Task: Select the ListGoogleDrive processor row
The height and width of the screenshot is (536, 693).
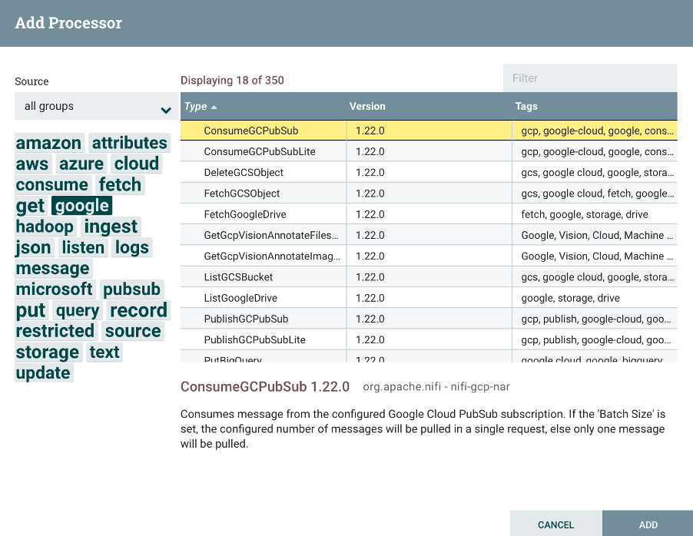Action: point(429,298)
